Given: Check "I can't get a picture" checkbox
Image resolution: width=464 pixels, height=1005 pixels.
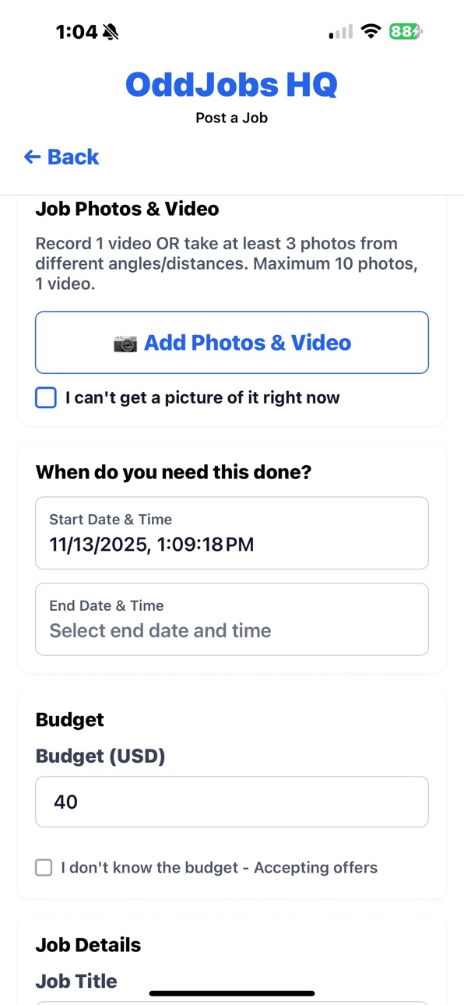Looking at the screenshot, I should coord(46,398).
